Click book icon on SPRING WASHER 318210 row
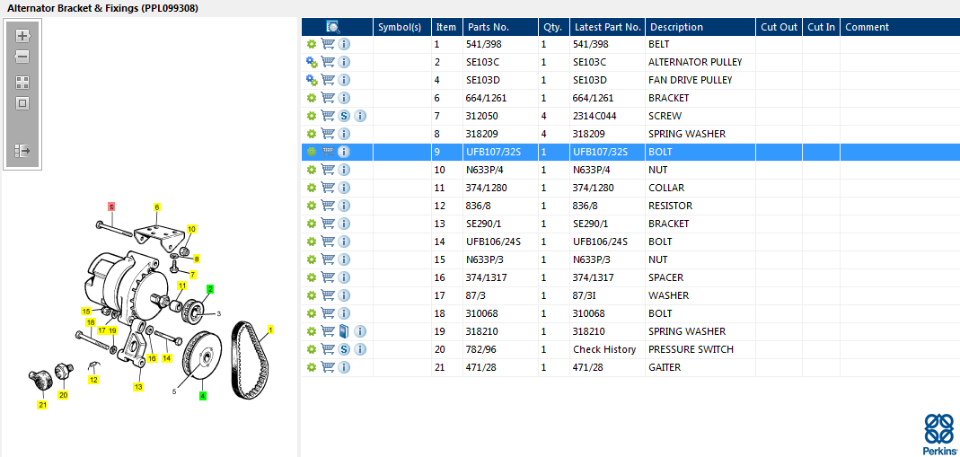This screenshot has width=960, height=457. coord(344,331)
